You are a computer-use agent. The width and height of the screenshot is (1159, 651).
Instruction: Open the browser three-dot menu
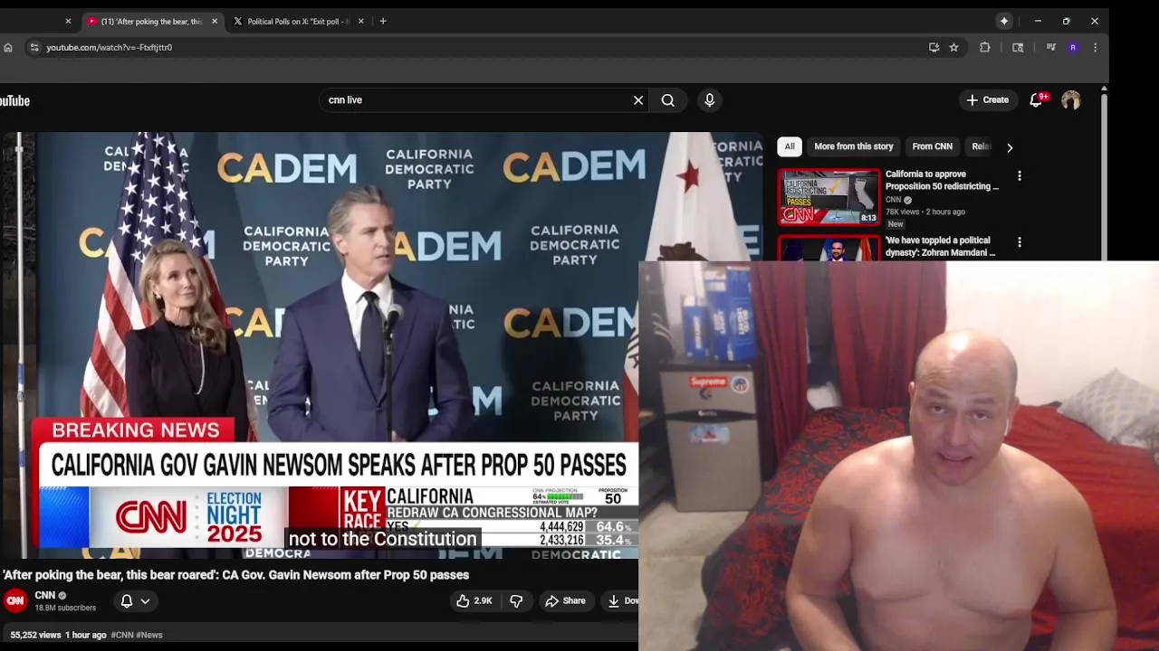[x=1096, y=47]
